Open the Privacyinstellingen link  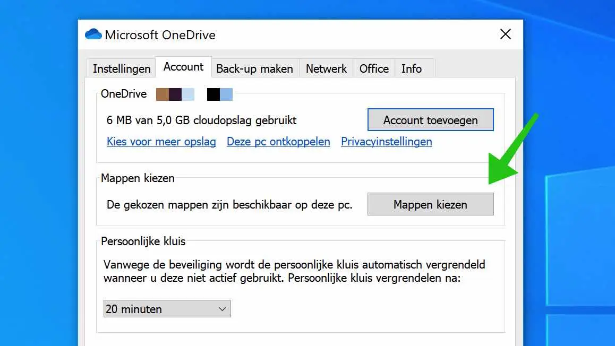pyautogui.click(x=386, y=142)
